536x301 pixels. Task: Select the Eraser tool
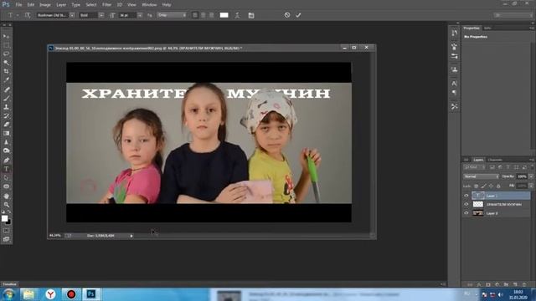6,125
